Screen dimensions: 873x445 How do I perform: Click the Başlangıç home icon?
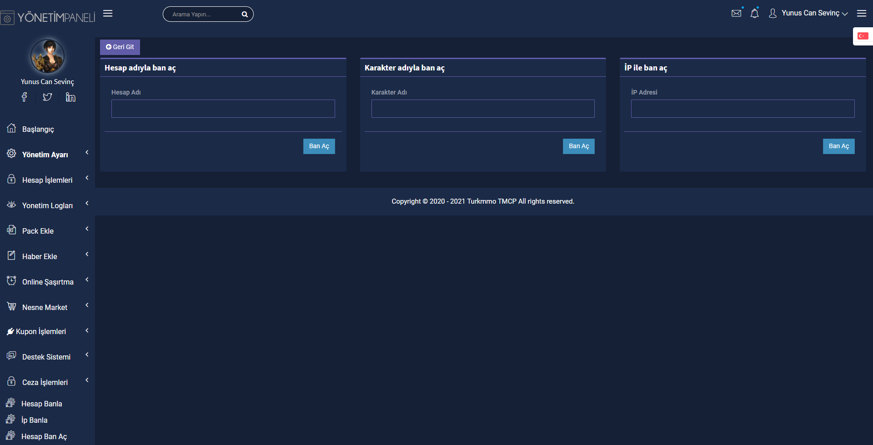coord(11,128)
